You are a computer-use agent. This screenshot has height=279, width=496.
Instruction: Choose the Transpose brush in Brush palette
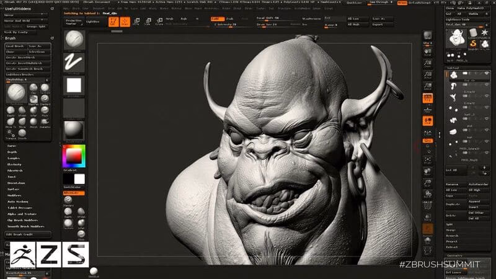pyautogui.click(x=11, y=134)
